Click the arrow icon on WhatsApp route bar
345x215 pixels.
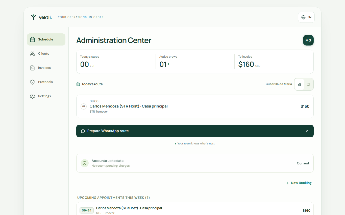point(307,131)
